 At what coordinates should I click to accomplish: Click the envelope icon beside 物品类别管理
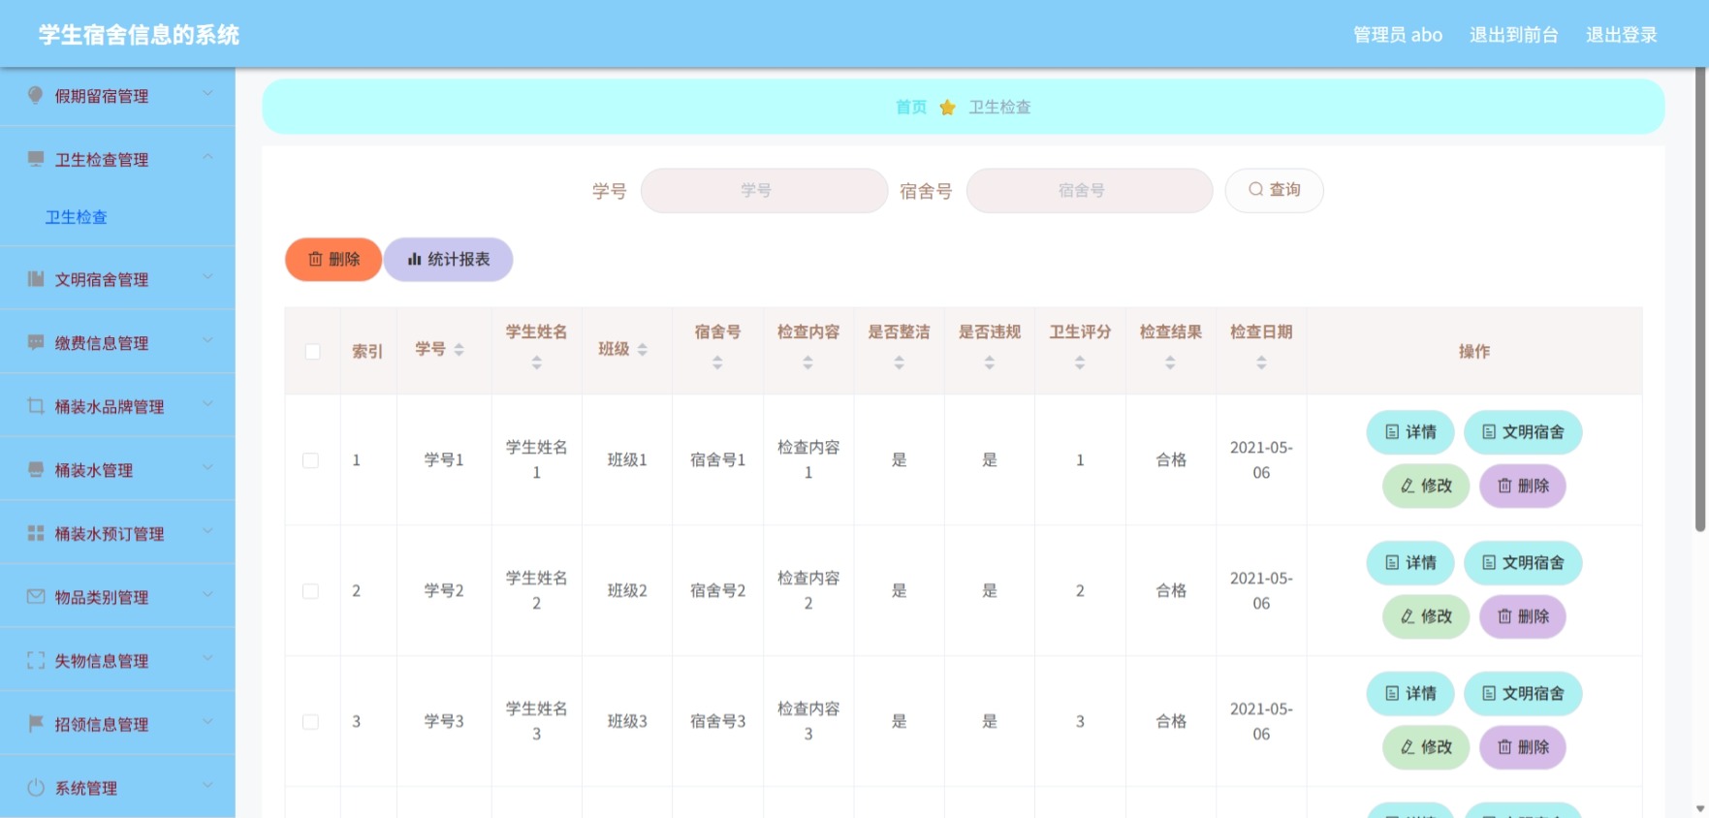(x=36, y=597)
